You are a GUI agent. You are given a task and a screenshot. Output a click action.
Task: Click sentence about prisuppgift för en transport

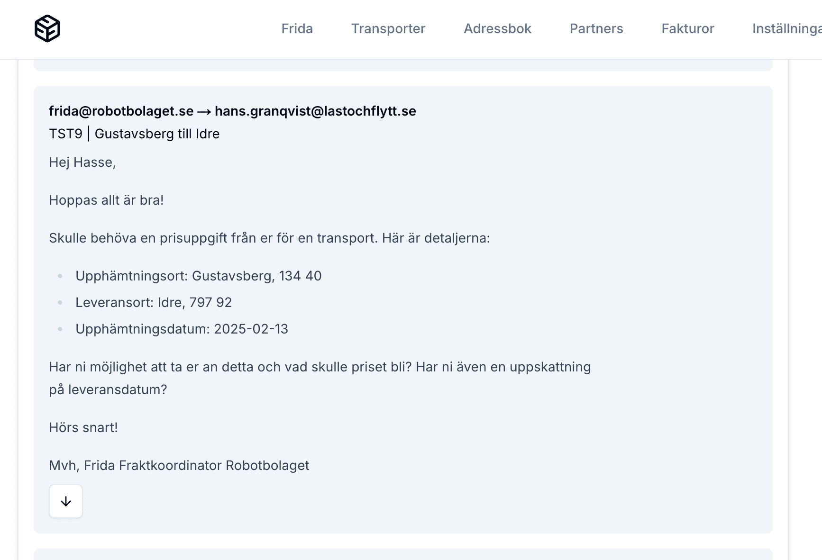(x=270, y=238)
